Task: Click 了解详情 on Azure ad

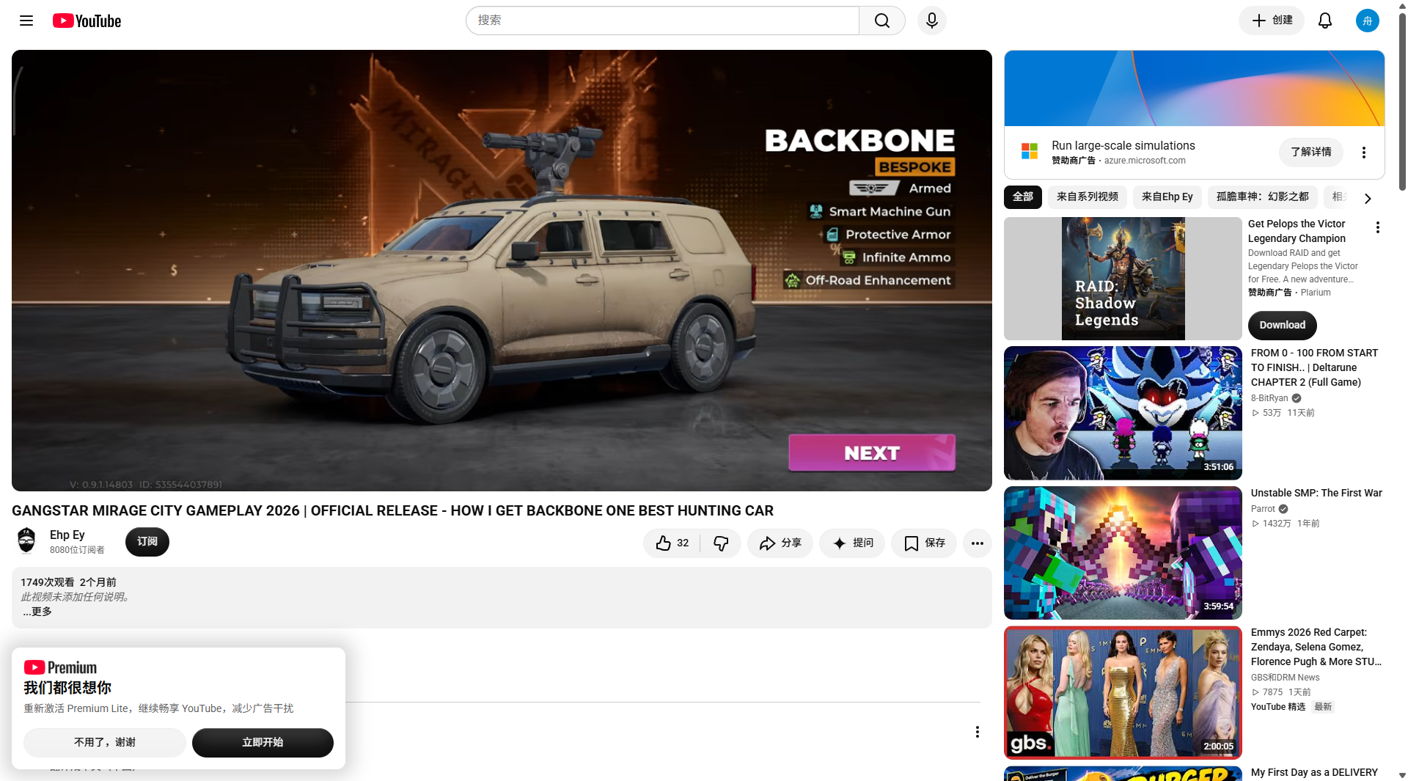Action: 1310,152
